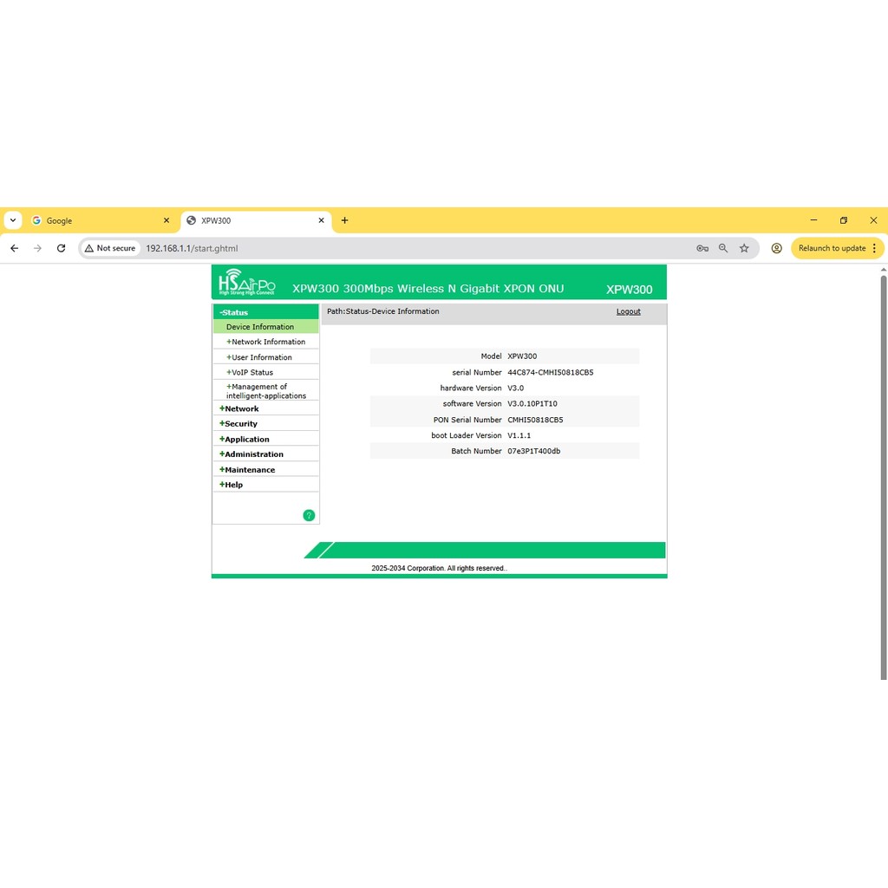Click the password key icon
The height and width of the screenshot is (888, 888).
702,248
